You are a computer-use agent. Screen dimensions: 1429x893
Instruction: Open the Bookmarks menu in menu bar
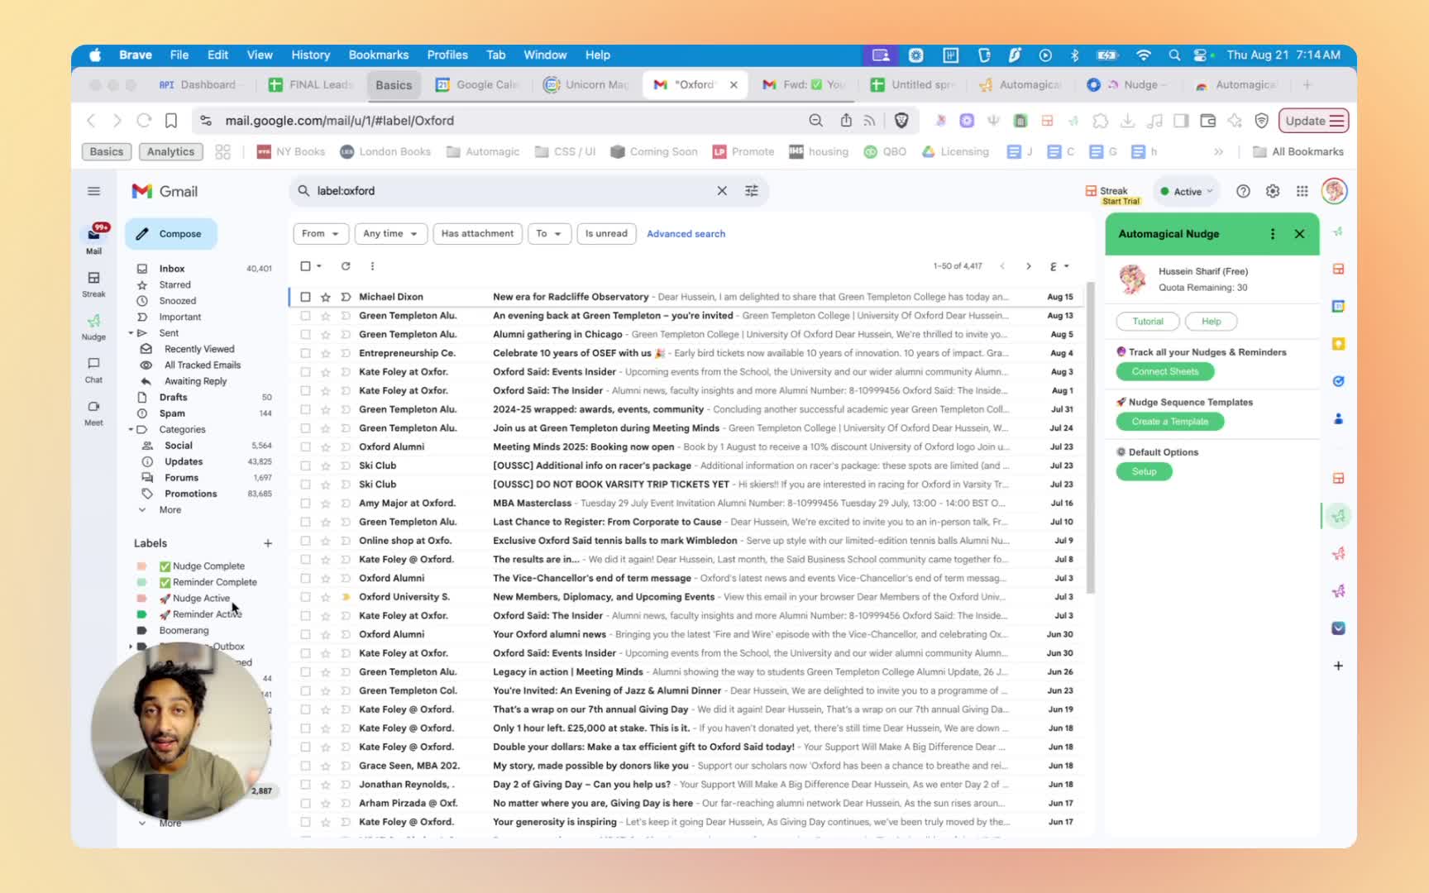coord(378,55)
